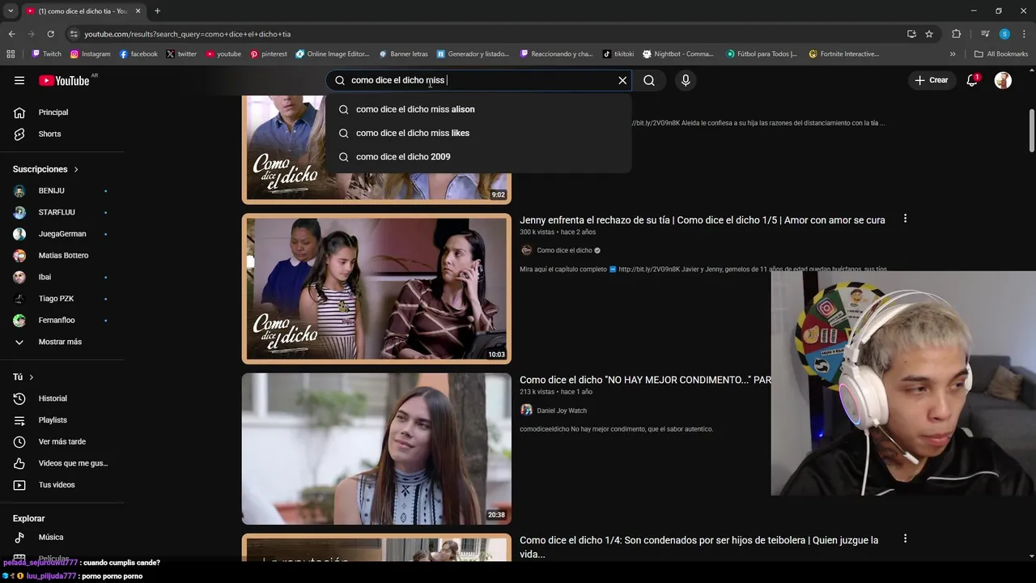This screenshot has width=1036, height=583.
Task: Open the YouTube hamburger guide menu
Action: (19, 80)
